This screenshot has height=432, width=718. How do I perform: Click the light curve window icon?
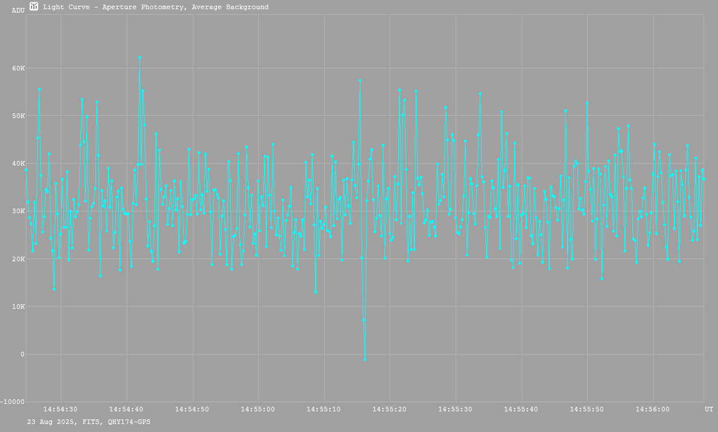[34, 7]
